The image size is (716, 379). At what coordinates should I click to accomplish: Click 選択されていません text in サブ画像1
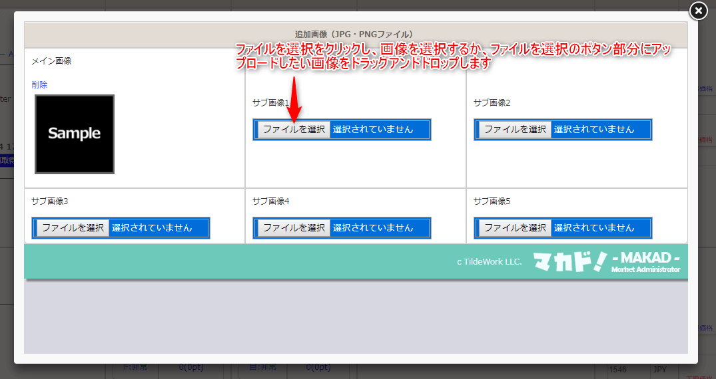(373, 130)
